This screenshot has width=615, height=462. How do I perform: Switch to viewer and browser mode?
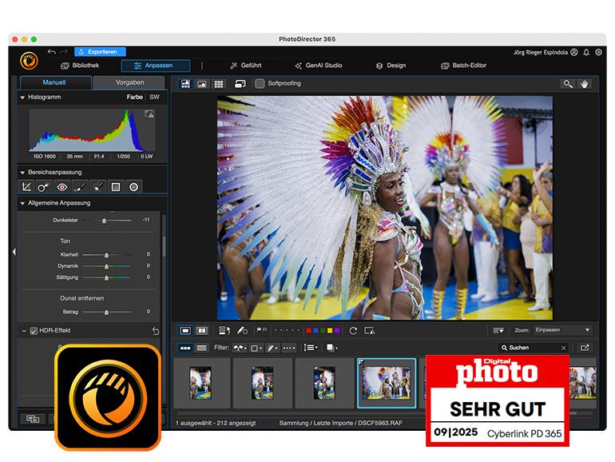pos(185,84)
